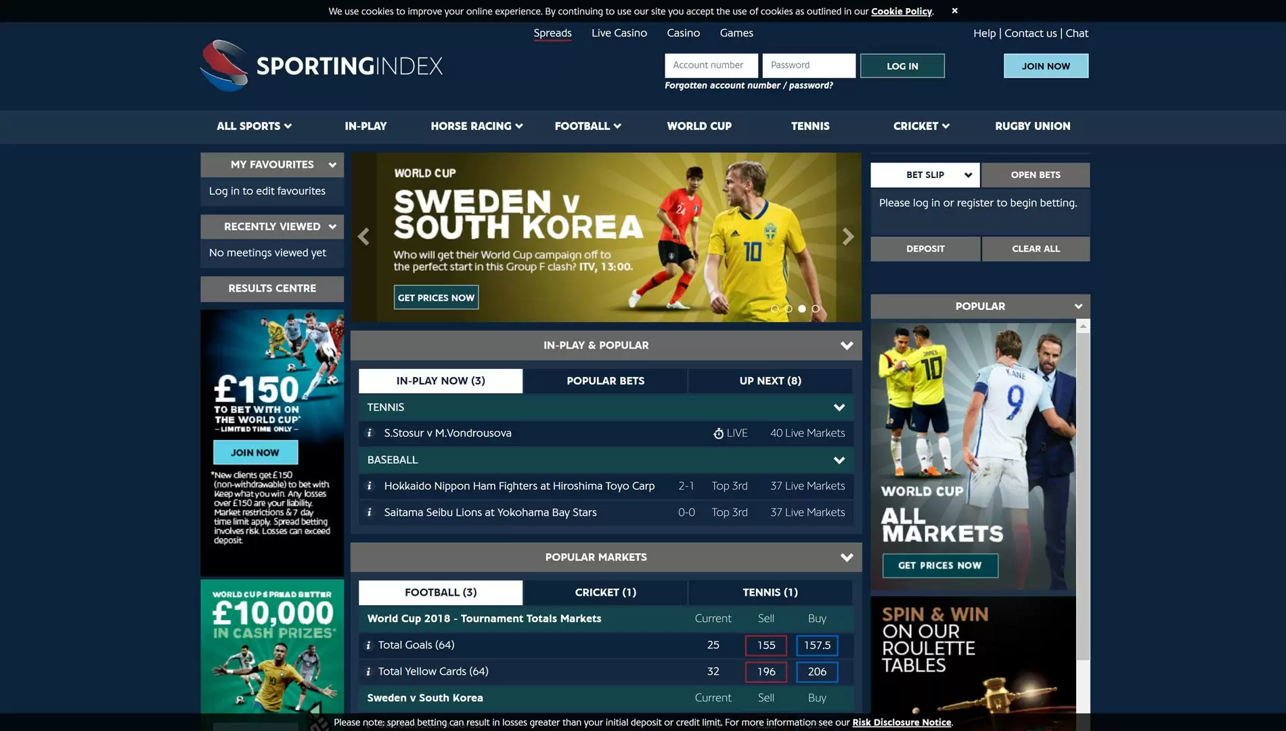Image resolution: width=1286 pixels, height=731 pixels.
Task: Click the Log In button
Action: click(902, 66)
